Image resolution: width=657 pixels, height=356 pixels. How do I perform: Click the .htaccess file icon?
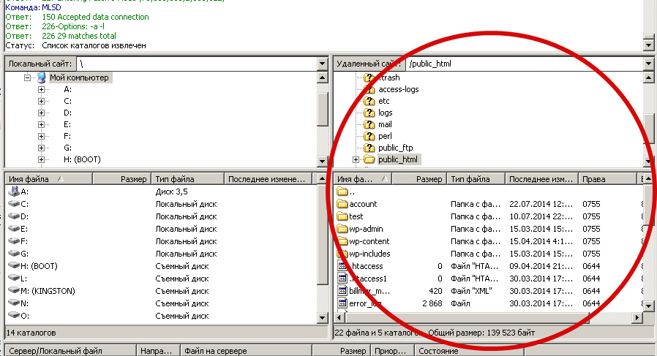[x=342, y=266]
